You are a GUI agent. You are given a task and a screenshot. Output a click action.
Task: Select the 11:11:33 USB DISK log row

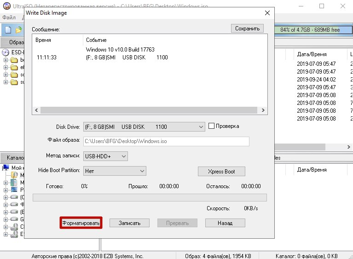pos(150,58)
